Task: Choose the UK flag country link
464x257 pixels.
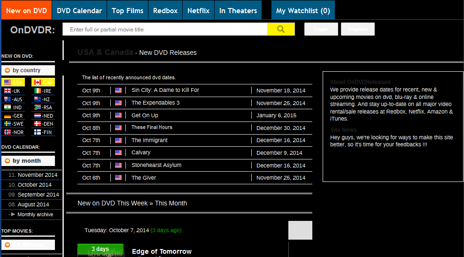Action: click(x=12, y=91)
